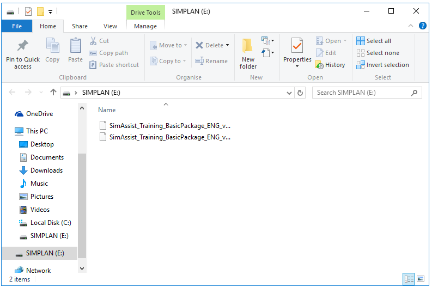Open address bar history dropdown
The height and width of the screenshot is (287, 432).
(290, 93)
